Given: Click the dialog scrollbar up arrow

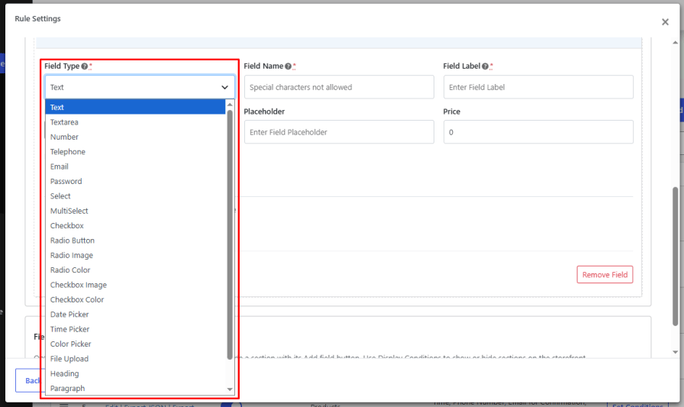Looking at the screenshot, I should [676, 42].
